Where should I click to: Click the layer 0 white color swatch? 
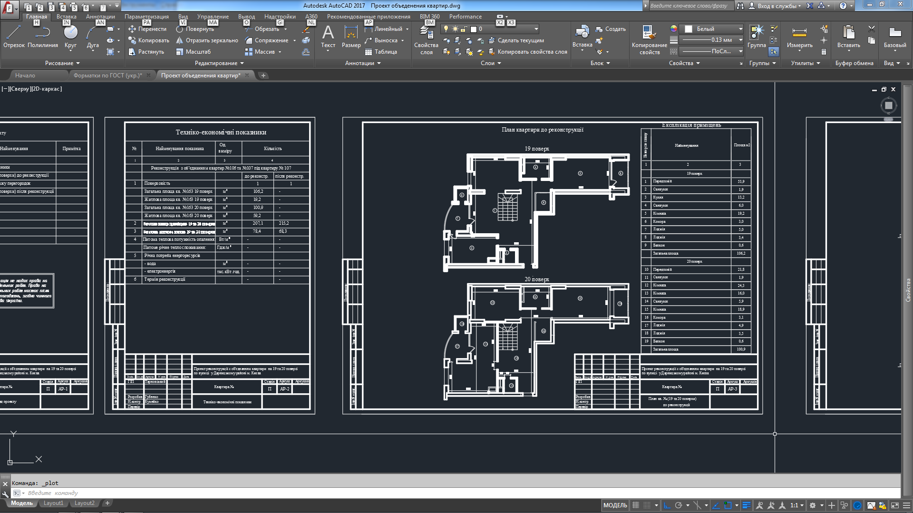tap(473, 29)
